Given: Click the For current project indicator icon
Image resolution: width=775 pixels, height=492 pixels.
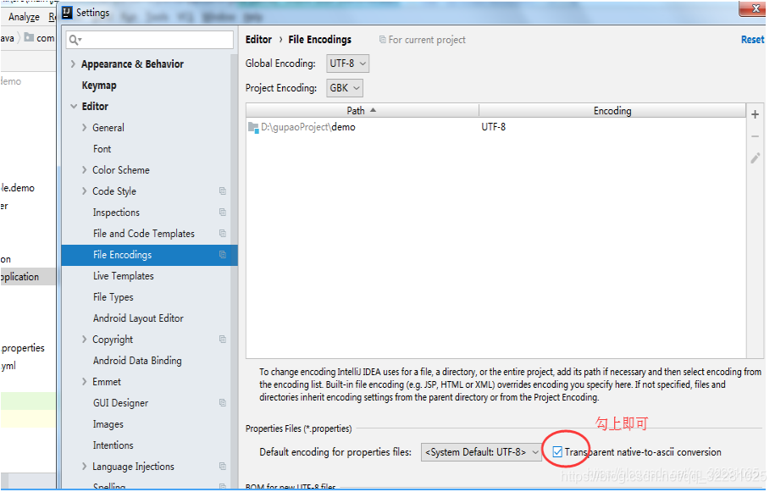Looking at the screenshot, I should click(382, 40).
